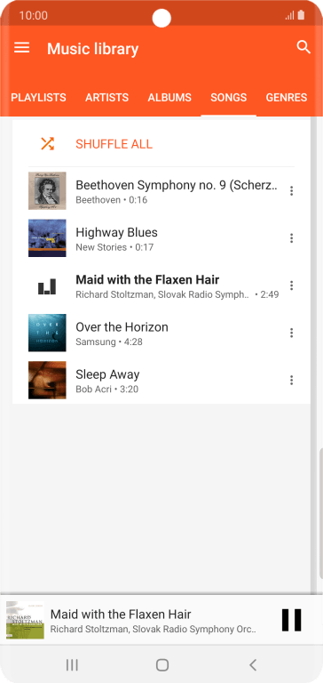Tap the SHUFFLE ALL button
323x683 pixels.
[x=114, y=144]
